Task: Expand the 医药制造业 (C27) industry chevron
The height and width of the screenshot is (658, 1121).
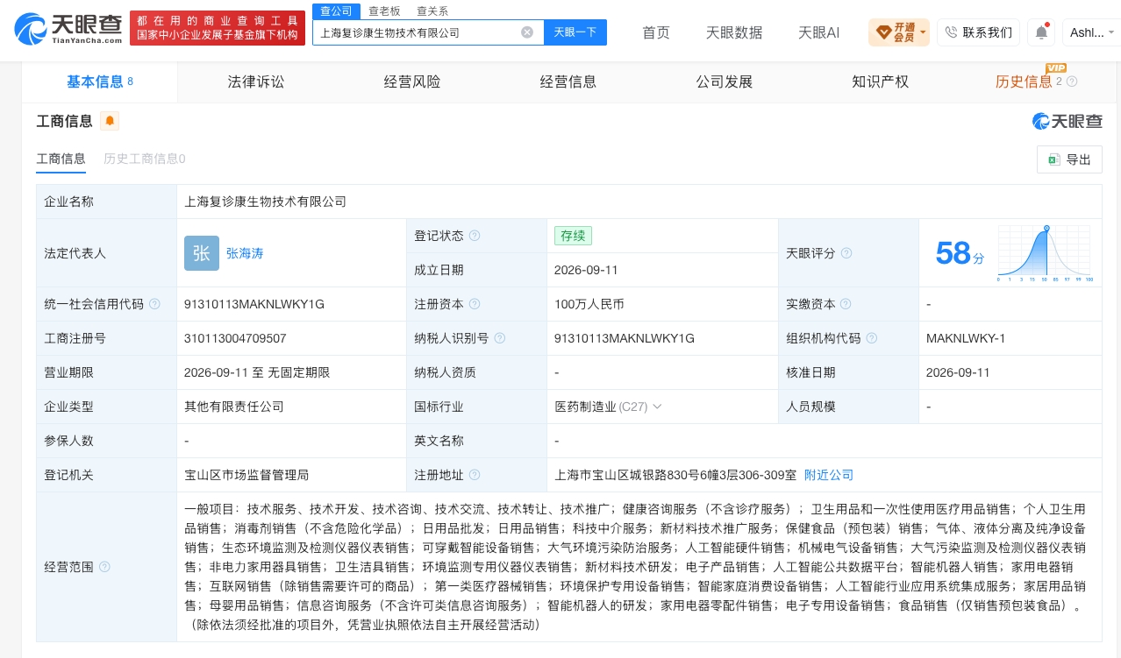Action: point(657,407)
